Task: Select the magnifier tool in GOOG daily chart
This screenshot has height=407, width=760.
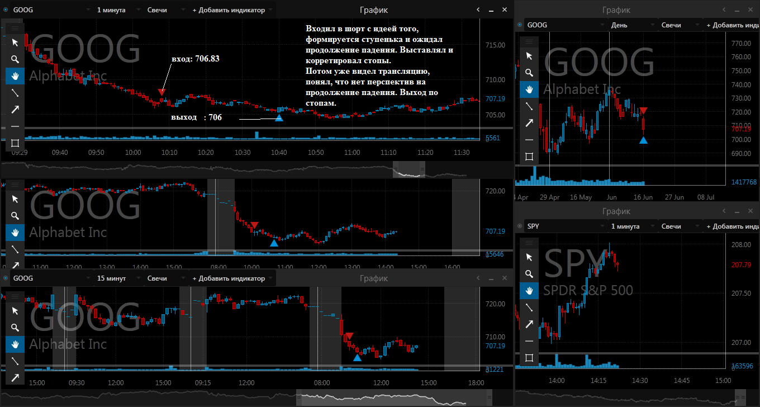Action: coord(529,73)
